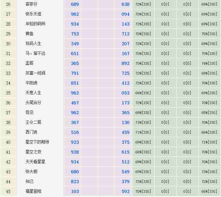The width and height of the screenshot is (221, 197).
Task: Click number 791 in row 33
Action: (75, 73)
